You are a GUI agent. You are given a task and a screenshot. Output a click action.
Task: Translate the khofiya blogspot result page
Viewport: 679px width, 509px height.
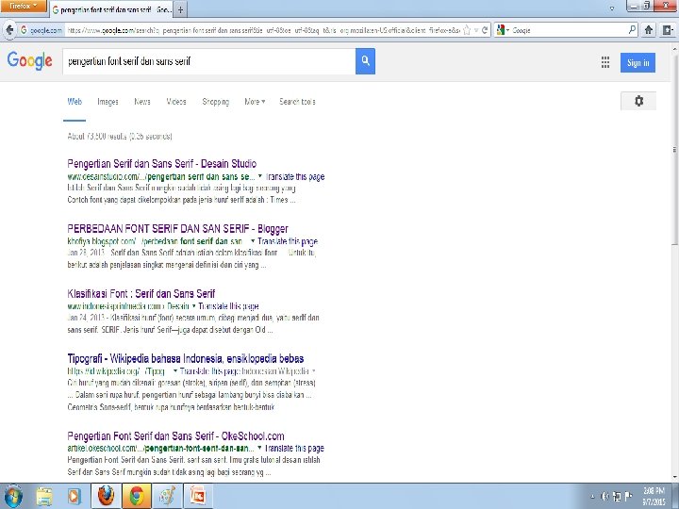click(288, 241)
